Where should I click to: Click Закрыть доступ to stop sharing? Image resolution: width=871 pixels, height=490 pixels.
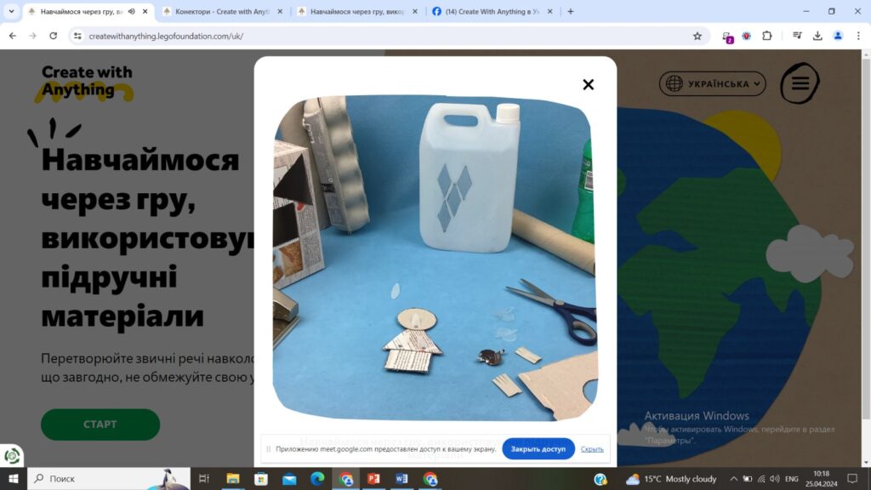(538, 449)
